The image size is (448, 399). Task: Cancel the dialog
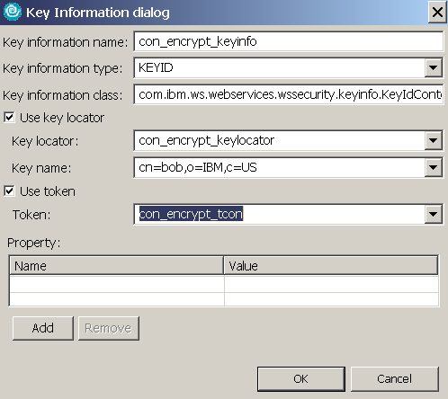pyautogui.click(x=395, y=379)
